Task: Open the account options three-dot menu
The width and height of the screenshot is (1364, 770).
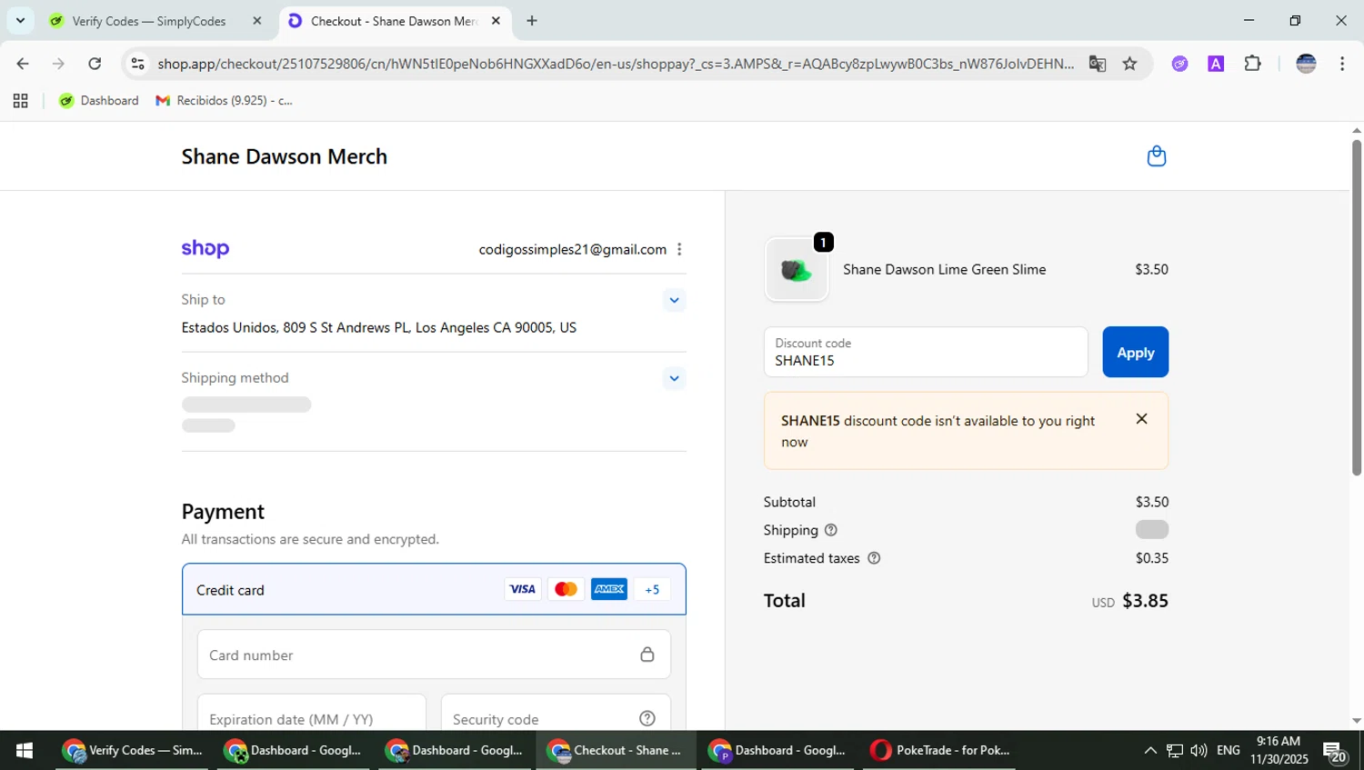Action: [x=679, y=249]
